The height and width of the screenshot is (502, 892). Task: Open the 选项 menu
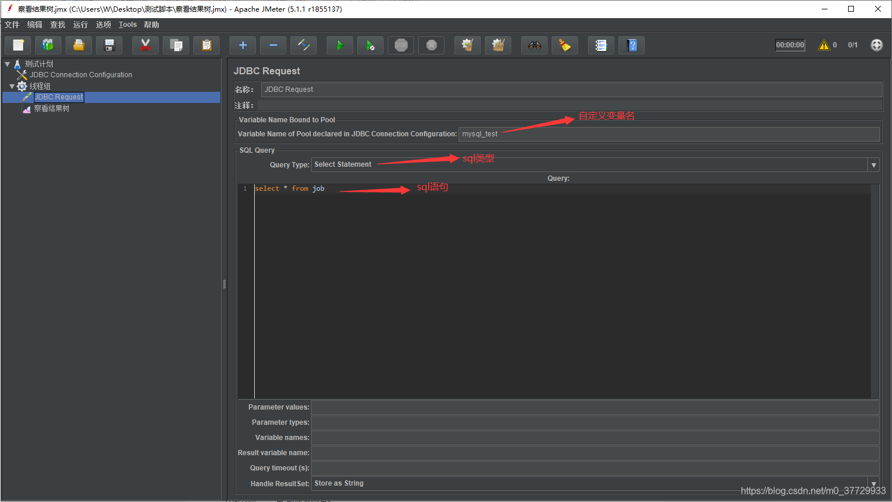[x=103, y=25]
